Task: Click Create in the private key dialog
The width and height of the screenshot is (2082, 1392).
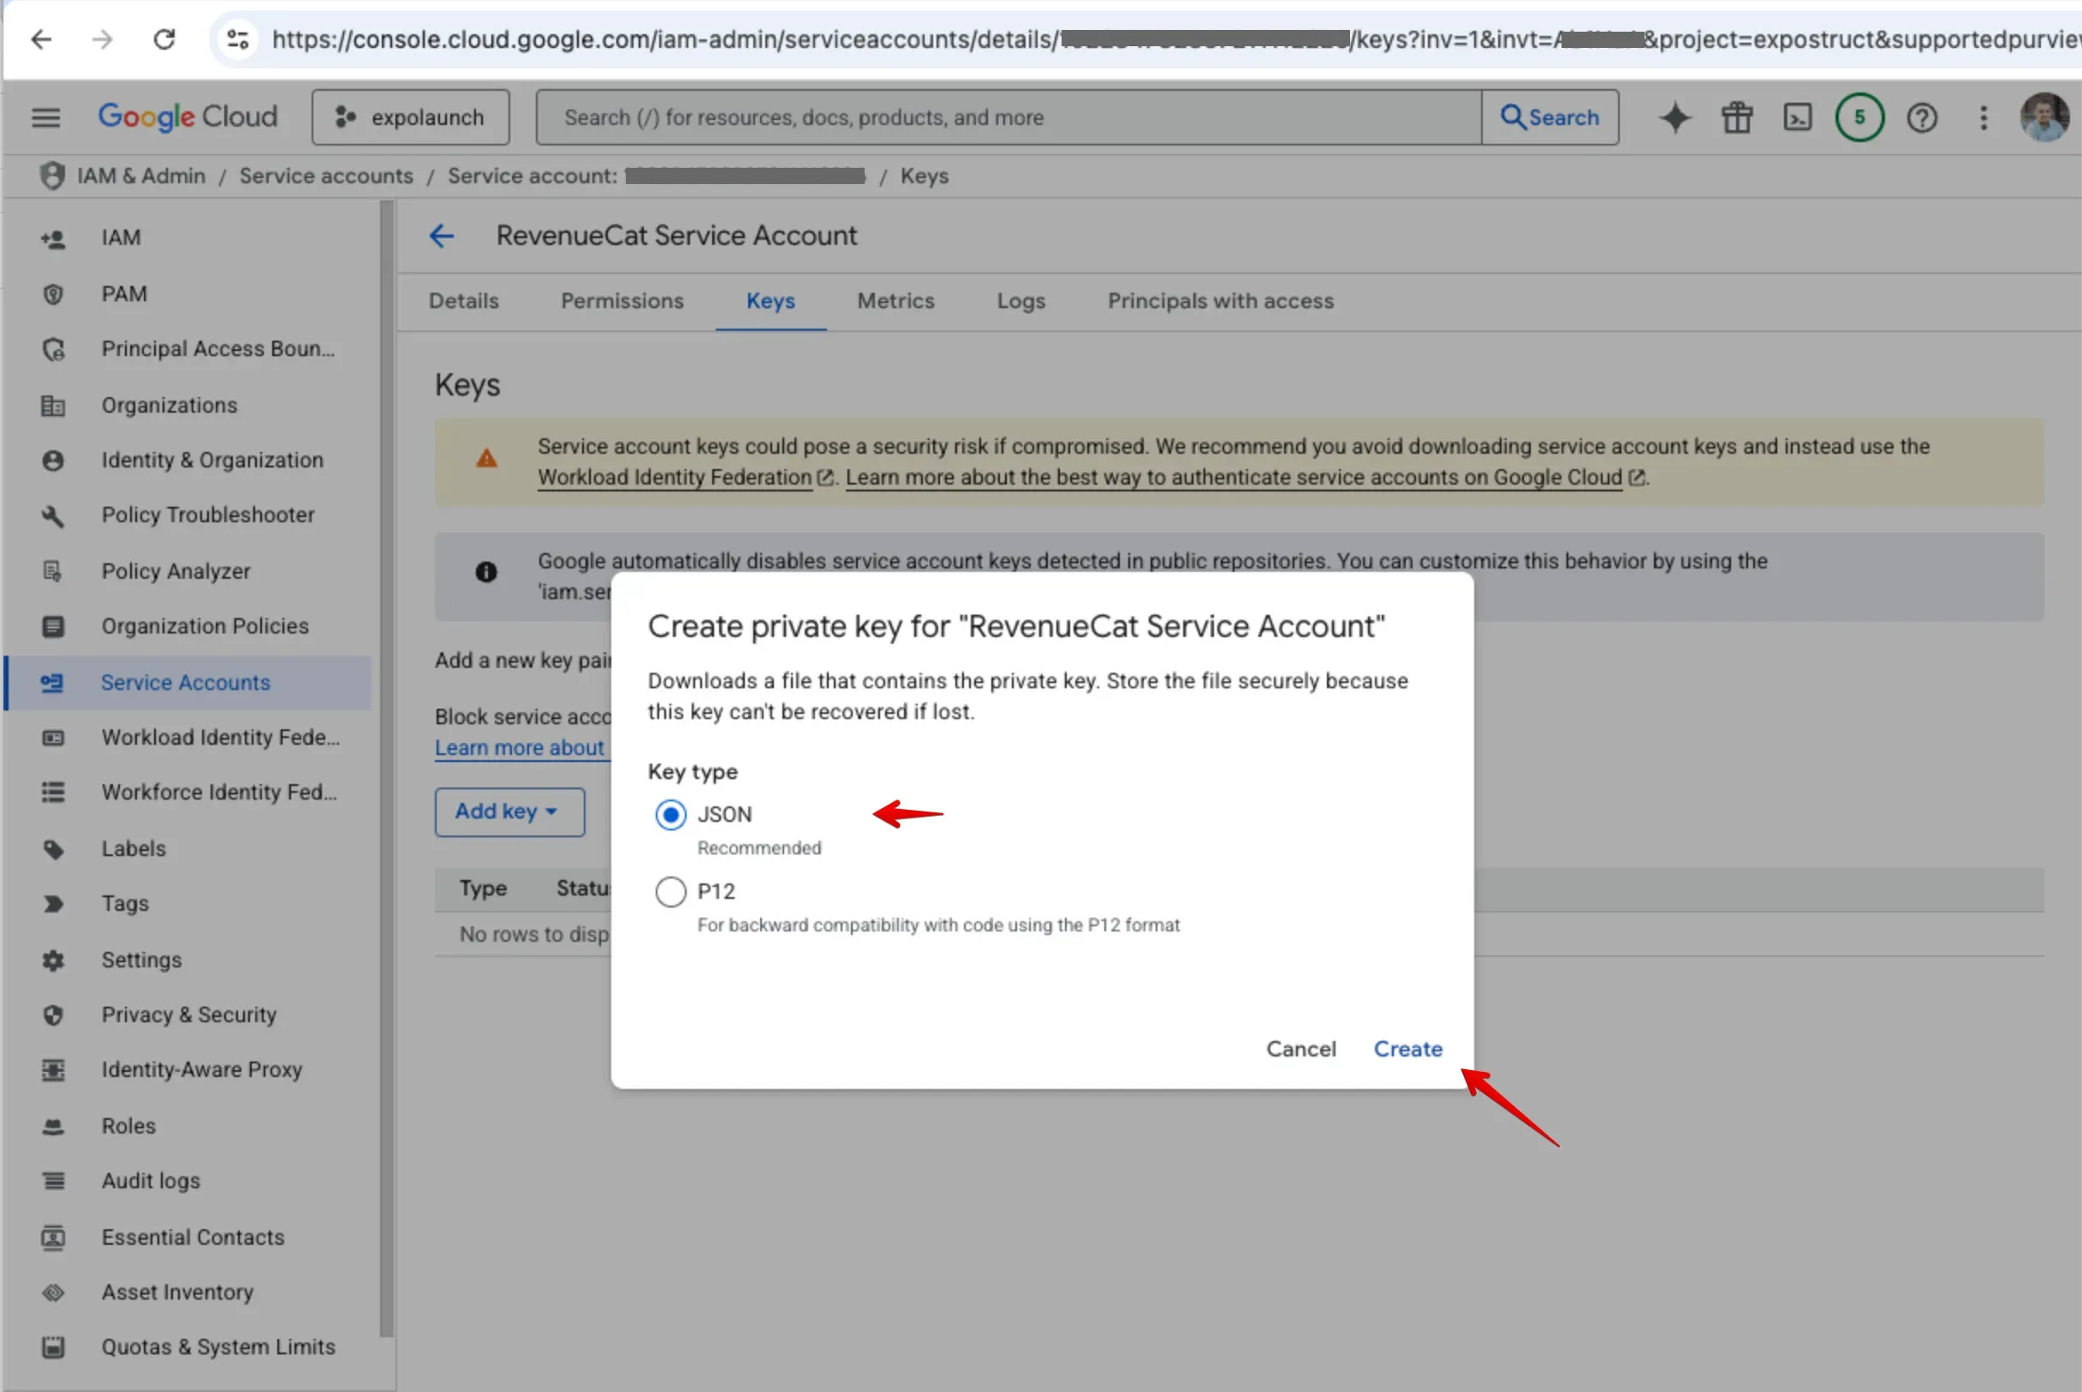Action: pos(1407,1049)
